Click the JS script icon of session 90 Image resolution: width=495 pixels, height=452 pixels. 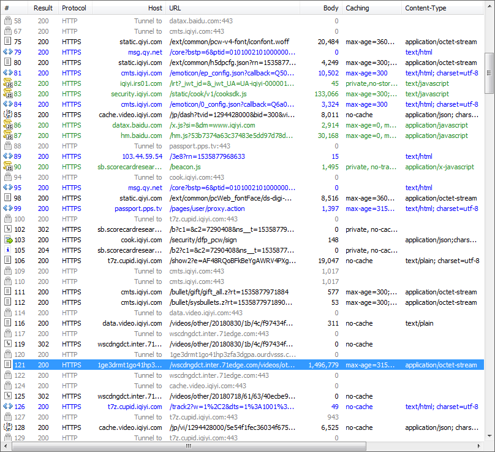tap(8, 167)
